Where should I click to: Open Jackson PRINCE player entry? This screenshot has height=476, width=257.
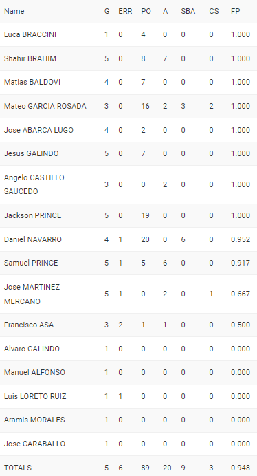point(33,215)
